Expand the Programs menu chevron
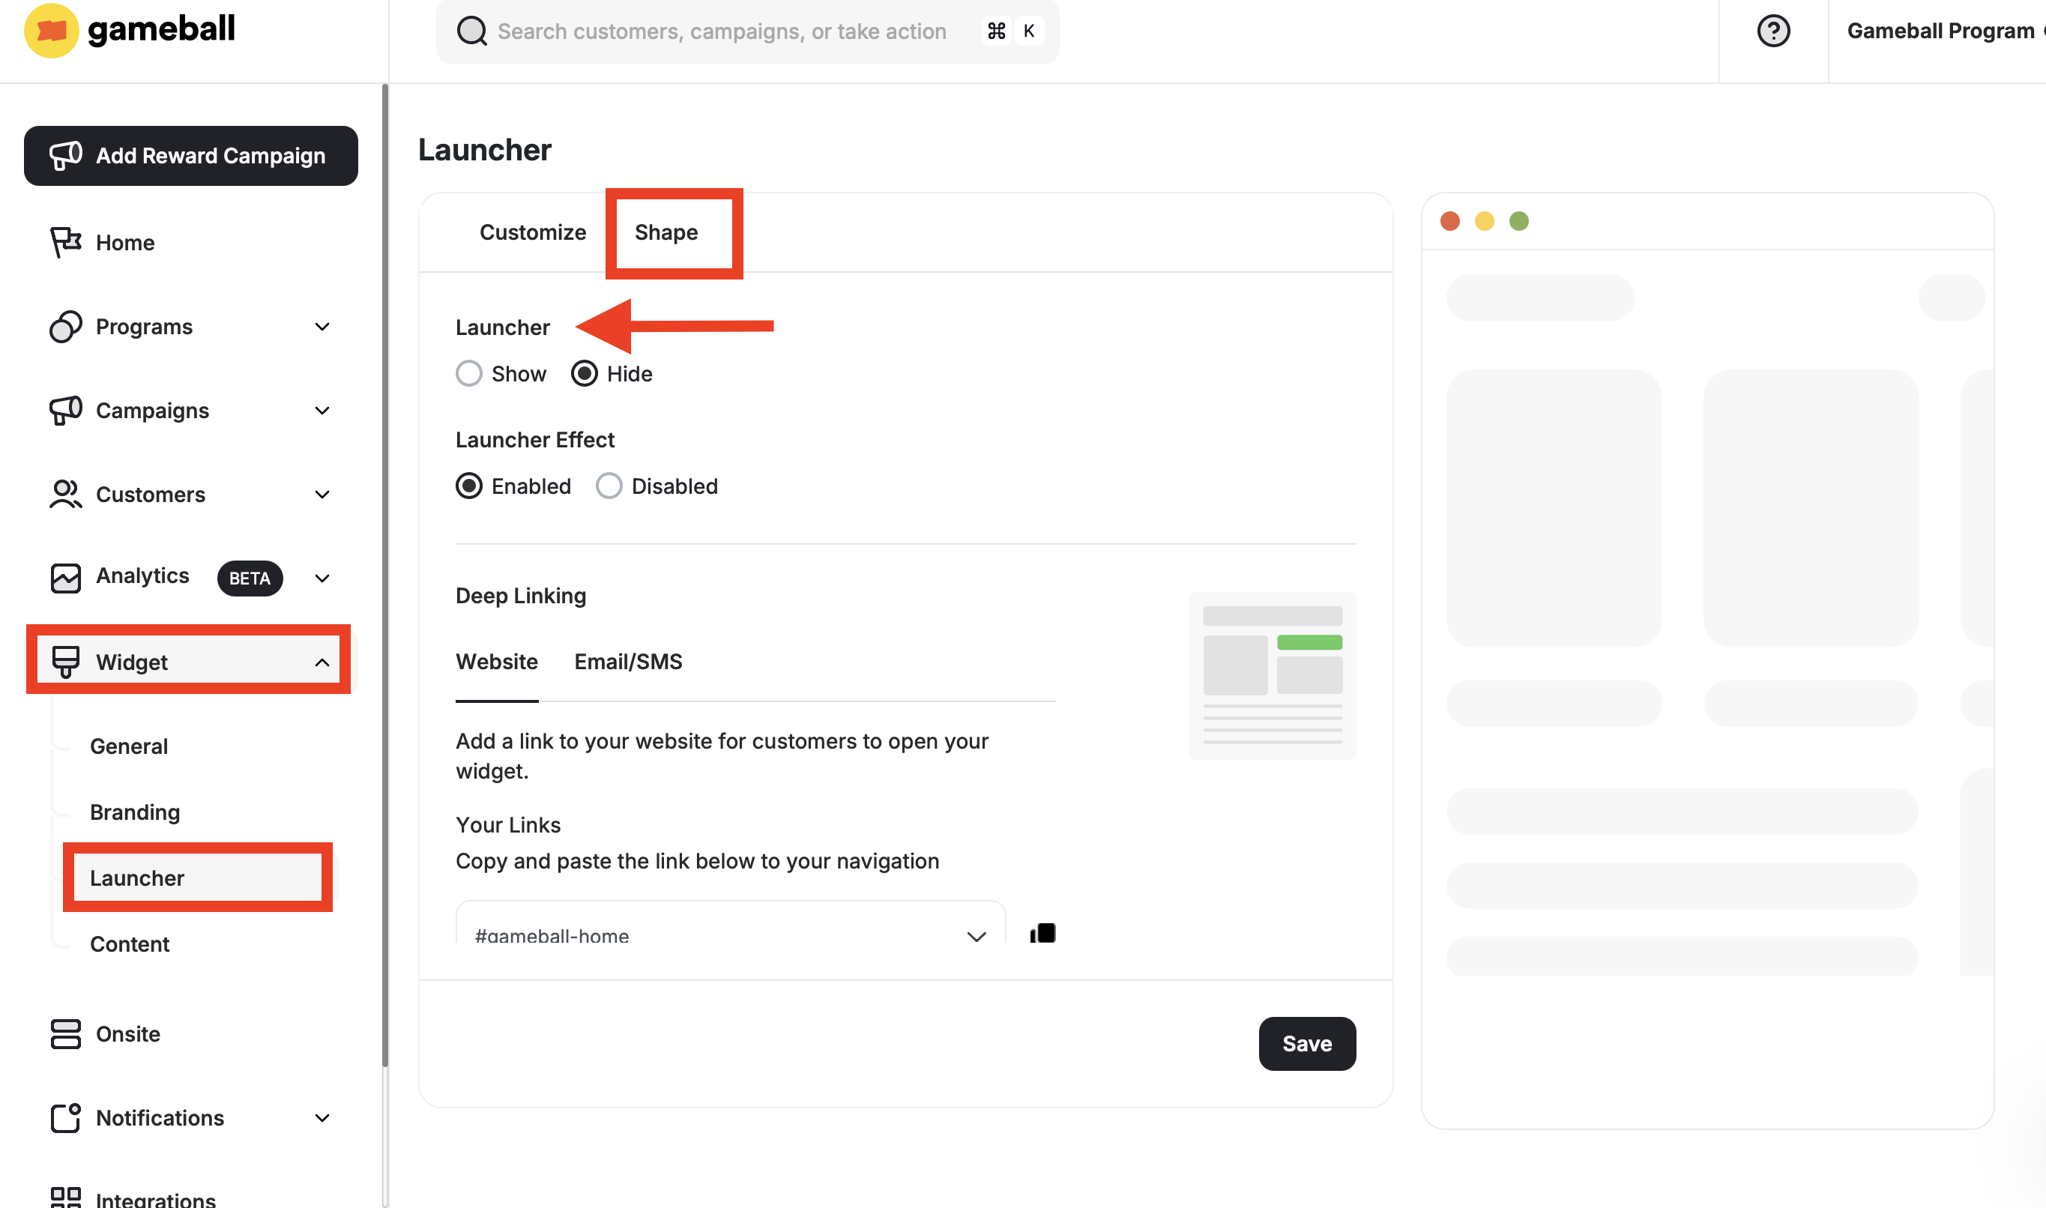The image size is (2046, 1208). [322, 327]
